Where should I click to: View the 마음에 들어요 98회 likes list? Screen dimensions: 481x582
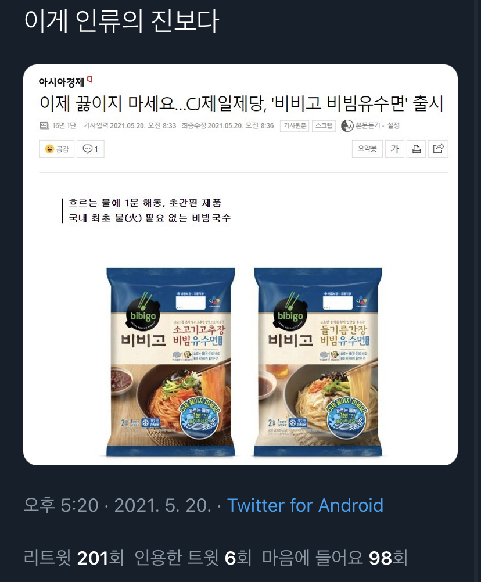[335, 558]
